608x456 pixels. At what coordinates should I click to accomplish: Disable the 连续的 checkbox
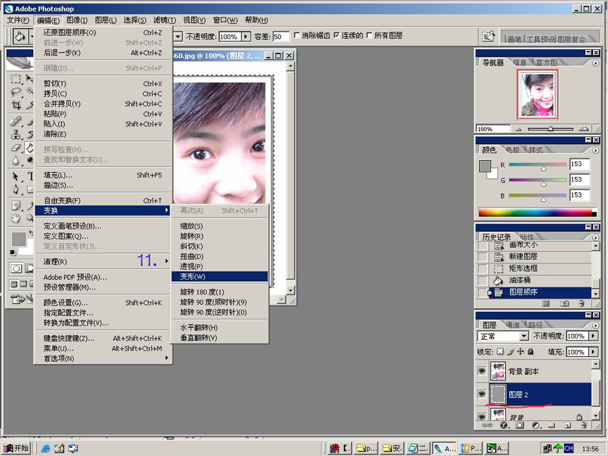tap(336, 36)
